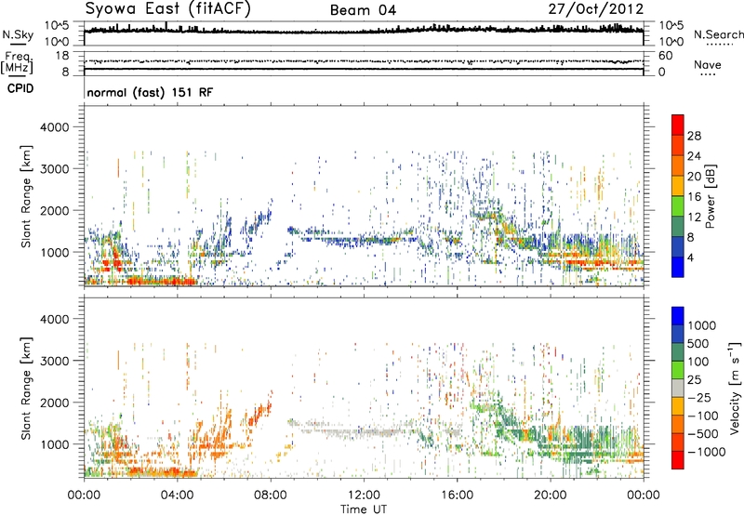
Task: Pick the yellow 16–20 dB power colorbar segment
Action: (678, 186)
